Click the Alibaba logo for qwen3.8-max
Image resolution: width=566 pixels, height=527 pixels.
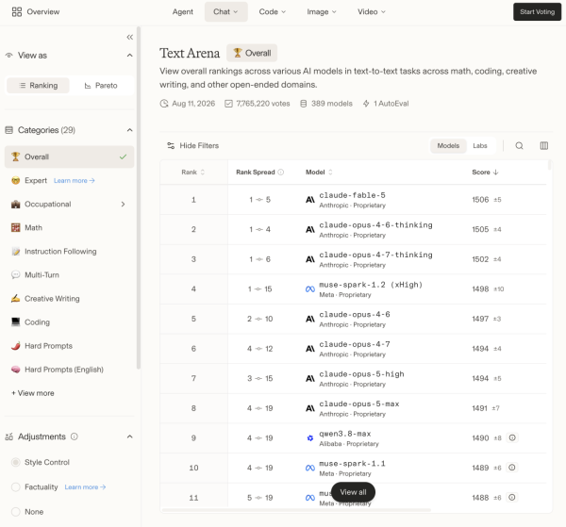pos(310,438)
